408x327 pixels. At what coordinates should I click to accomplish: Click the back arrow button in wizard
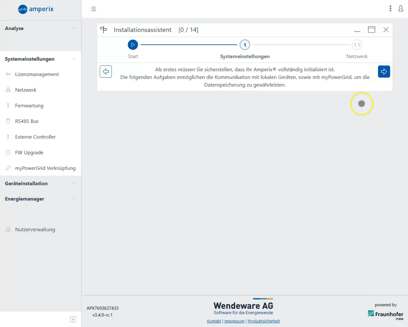[x=106, y=71]
